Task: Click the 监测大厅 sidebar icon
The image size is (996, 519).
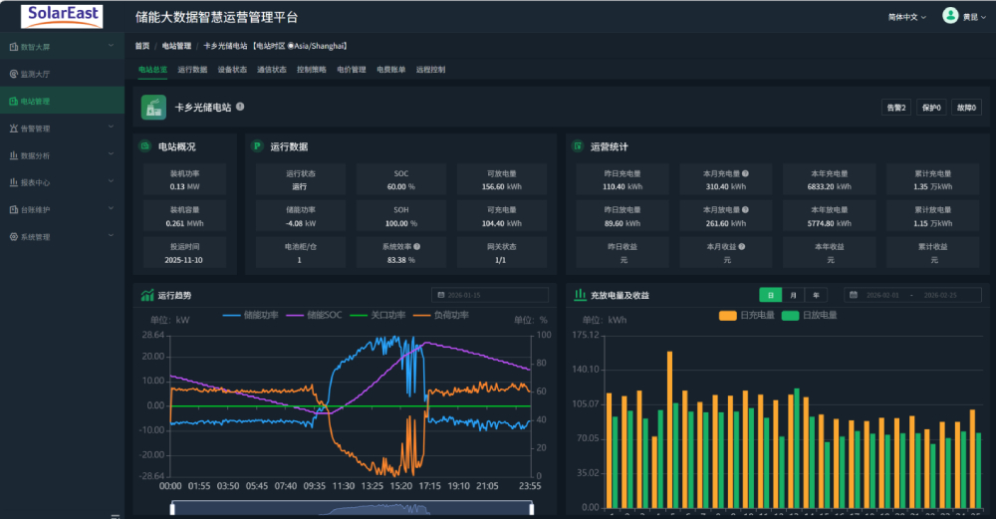Action: pyautogui.click(x=12, y=74)
